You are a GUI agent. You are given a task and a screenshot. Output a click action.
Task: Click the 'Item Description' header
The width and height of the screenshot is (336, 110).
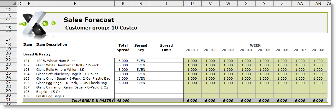(52, 45)
